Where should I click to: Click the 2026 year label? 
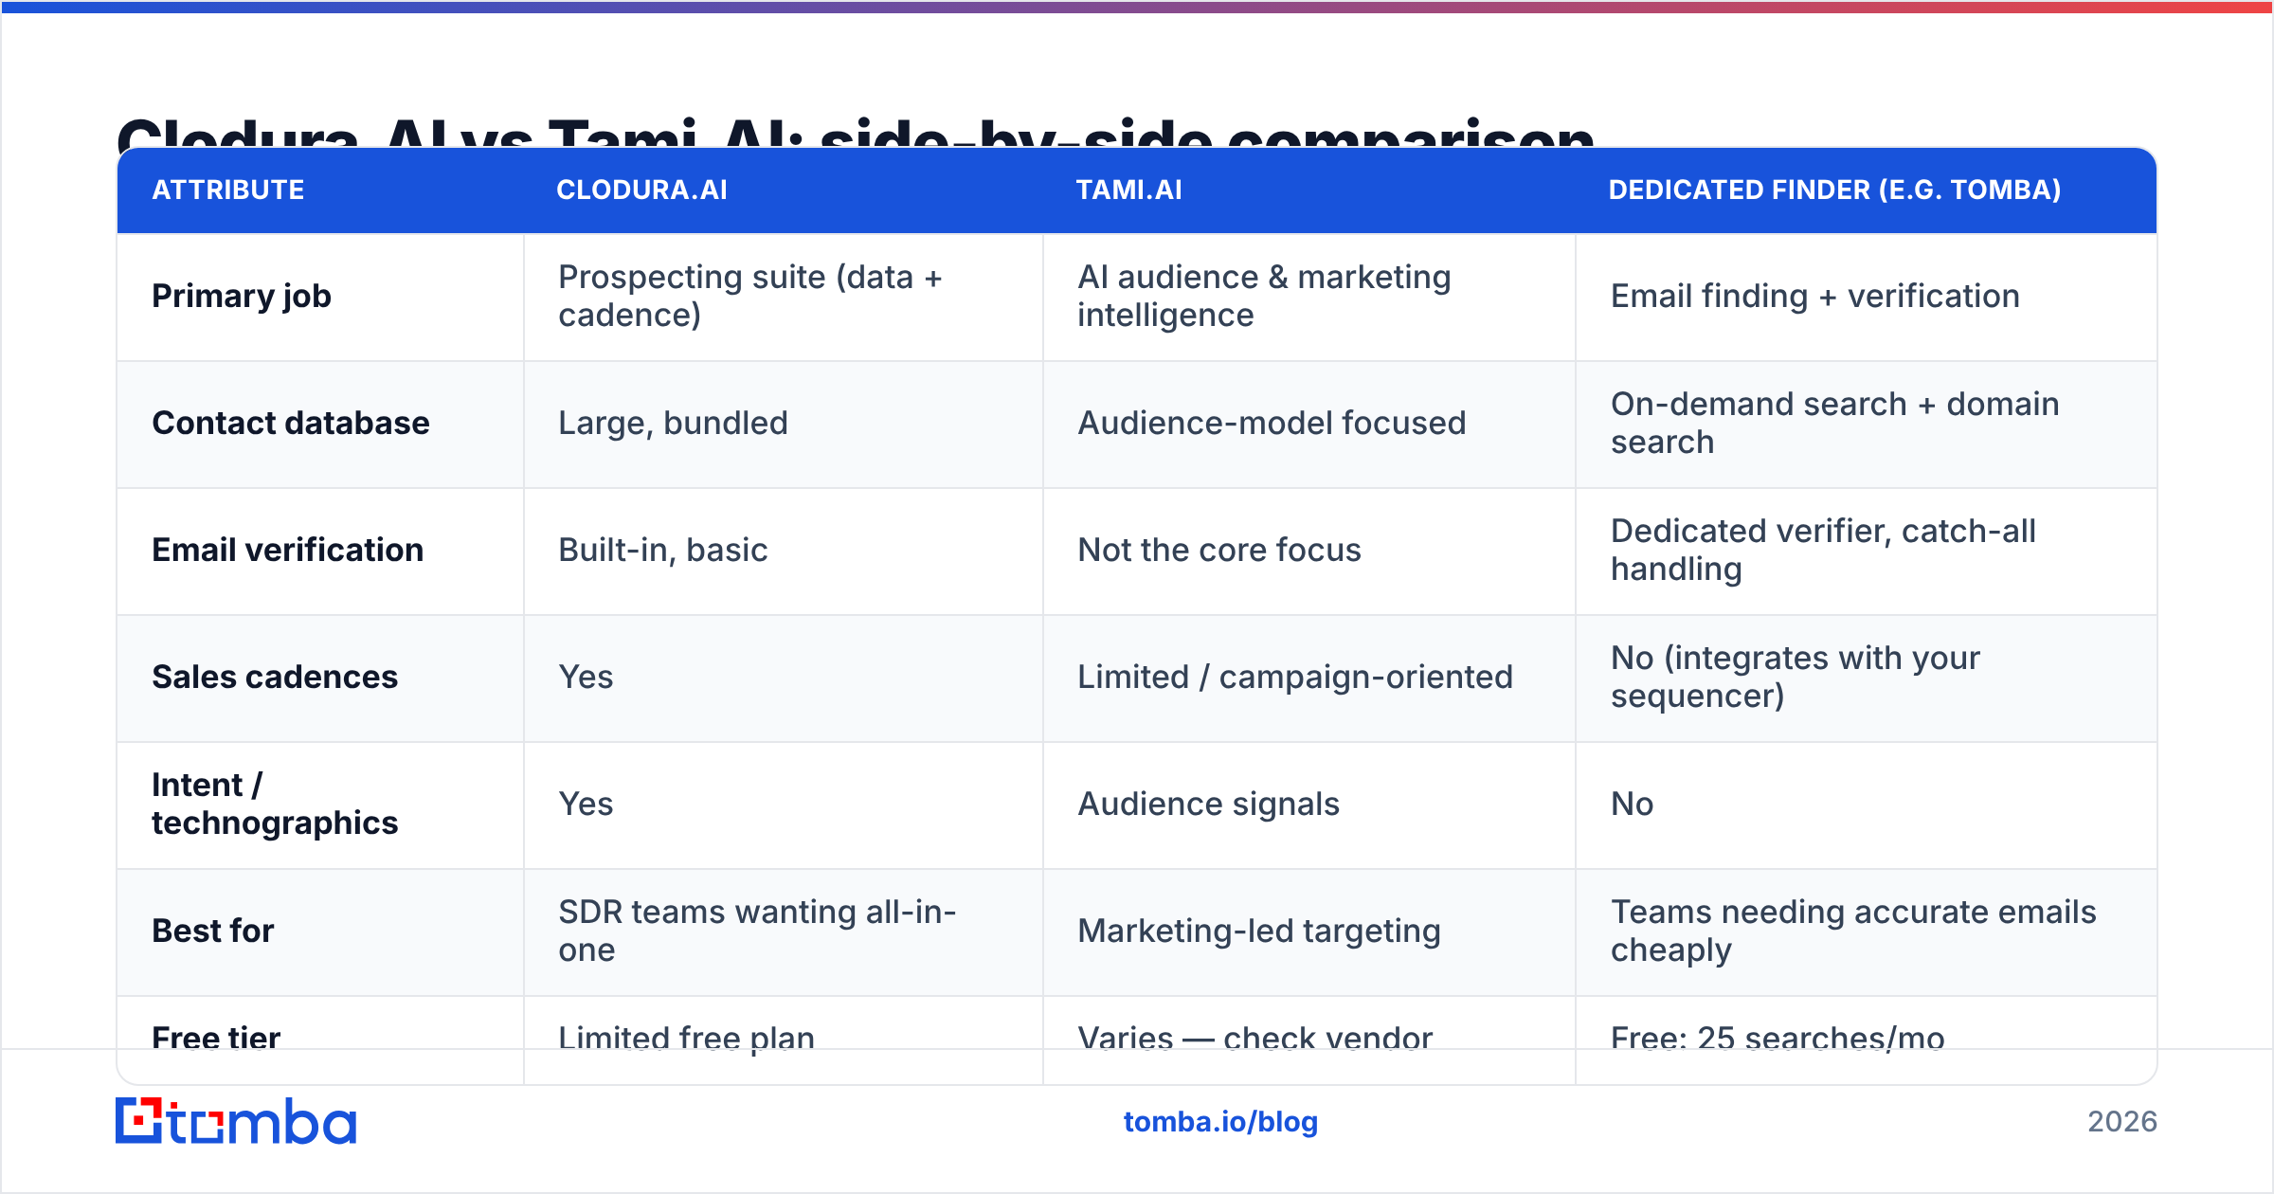click(2122, 1122)
